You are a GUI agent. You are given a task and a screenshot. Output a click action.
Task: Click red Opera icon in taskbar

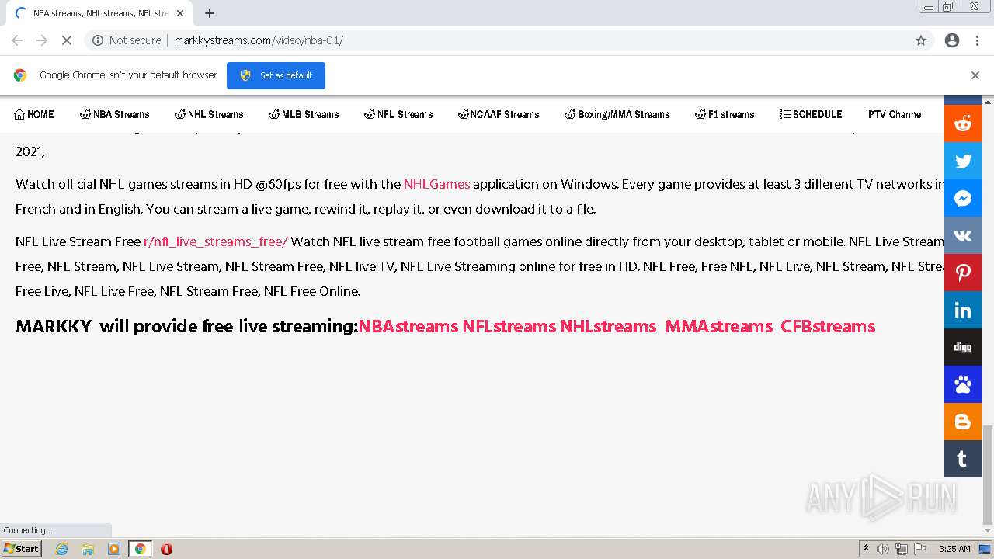point(166,549)
